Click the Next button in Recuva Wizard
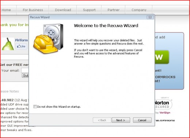 tap(121, 120)
